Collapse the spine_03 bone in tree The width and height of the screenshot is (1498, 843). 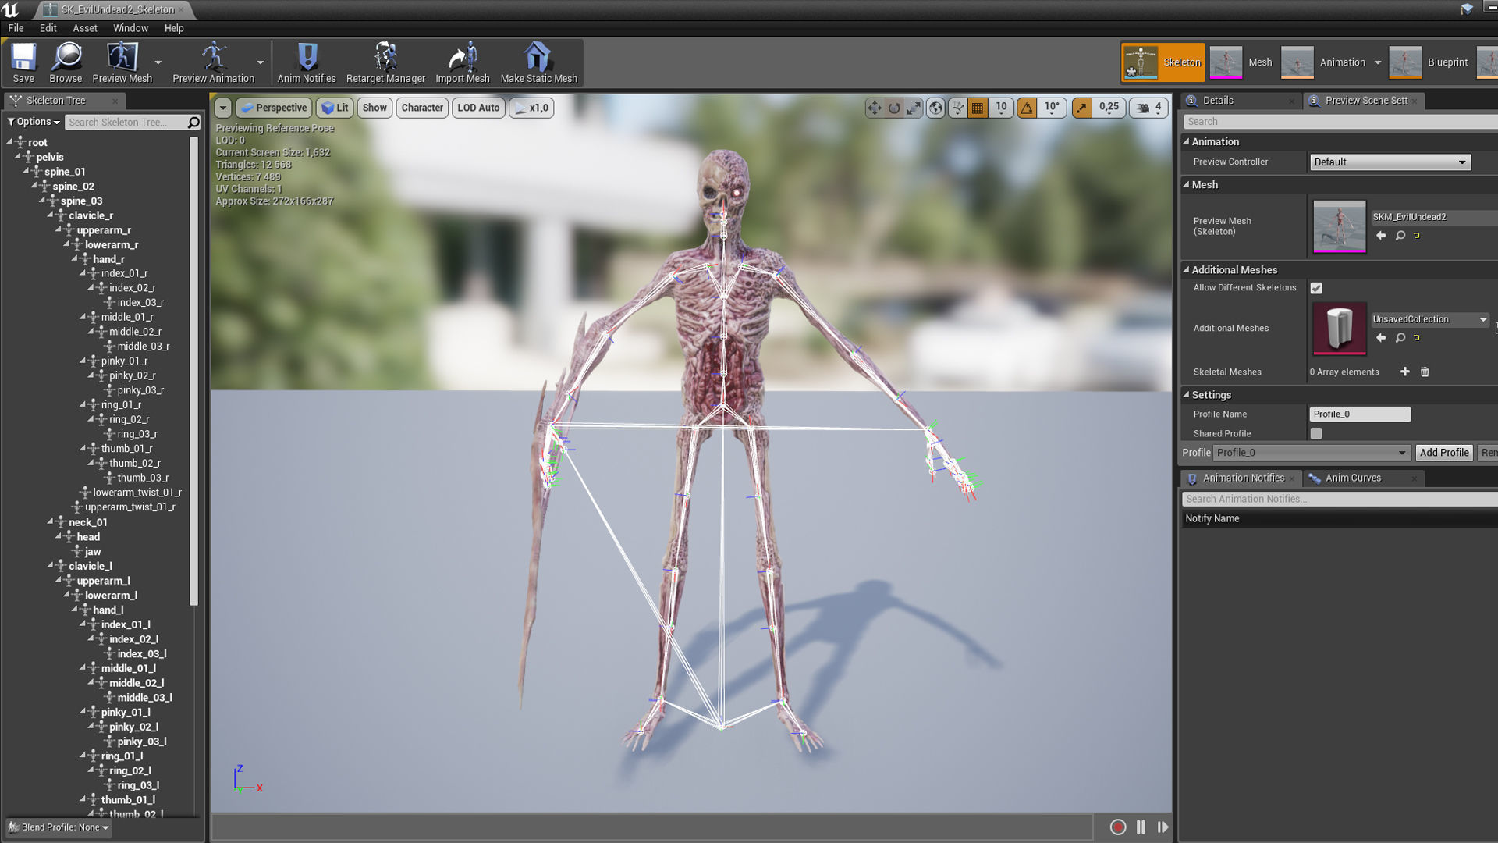(43, 201)
